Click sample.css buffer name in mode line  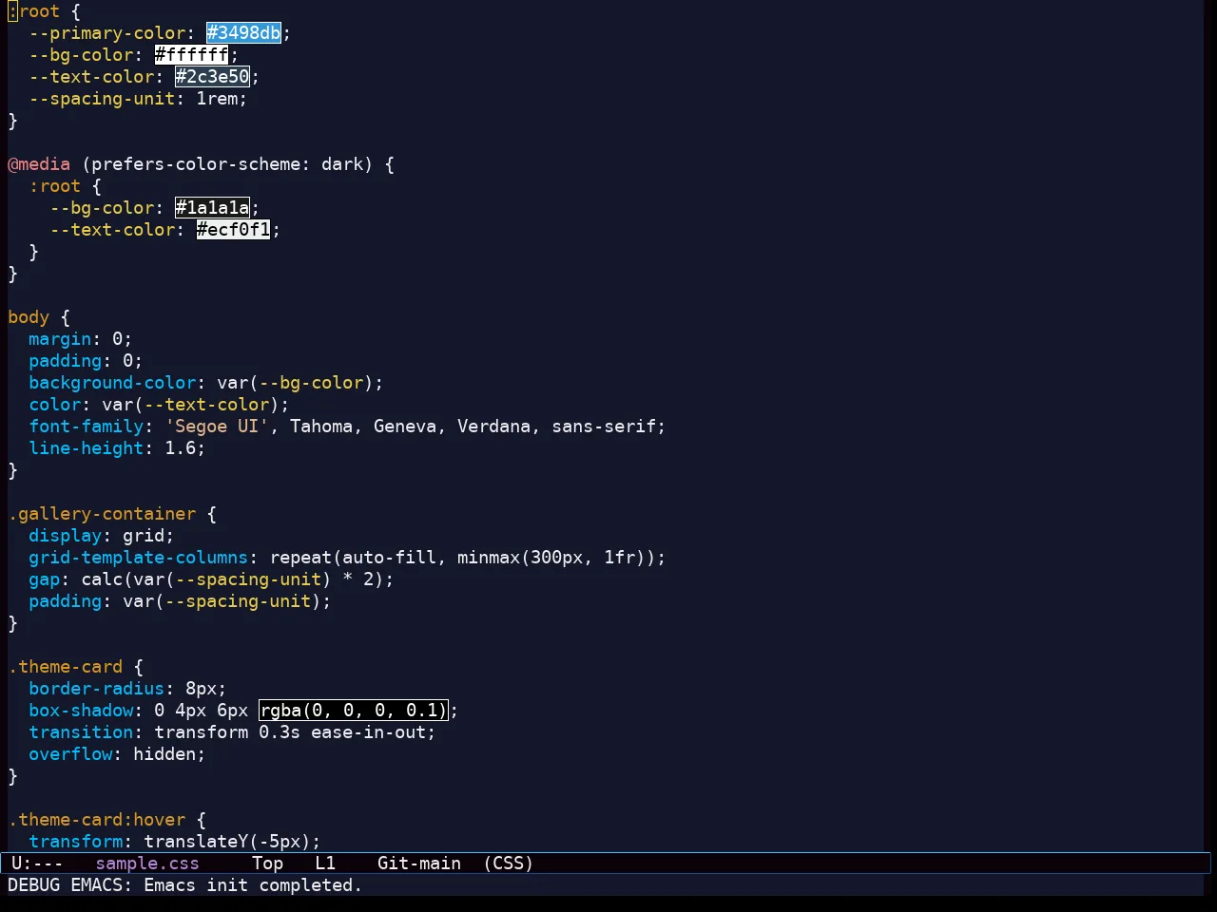click(x=147, y=864)
